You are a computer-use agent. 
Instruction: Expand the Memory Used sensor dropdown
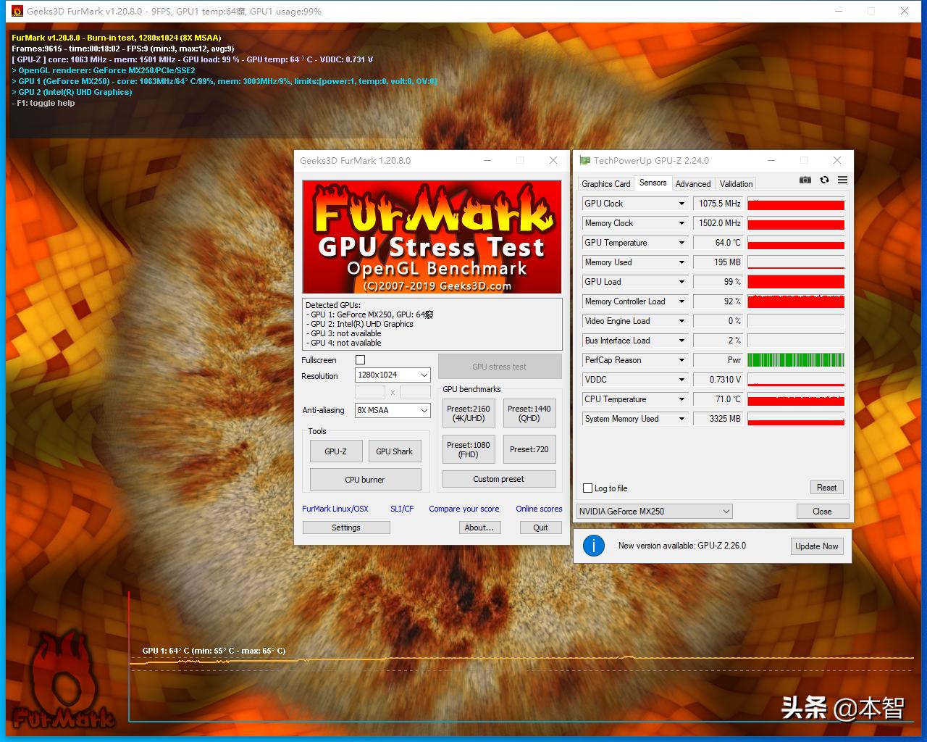(x=681, y=262)
